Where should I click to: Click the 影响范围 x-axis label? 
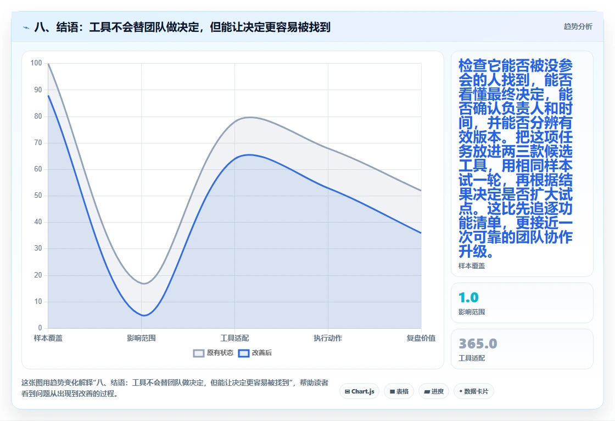coord(141,338)
